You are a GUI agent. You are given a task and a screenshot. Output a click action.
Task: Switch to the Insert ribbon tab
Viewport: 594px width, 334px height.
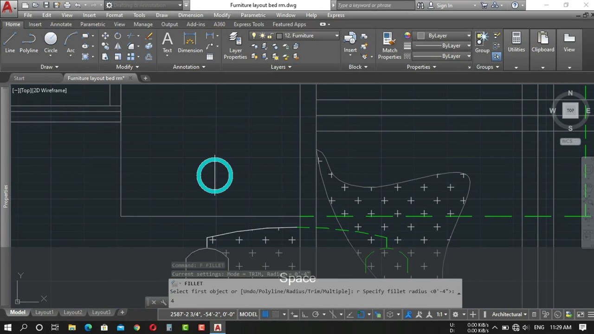click(35, 24)
